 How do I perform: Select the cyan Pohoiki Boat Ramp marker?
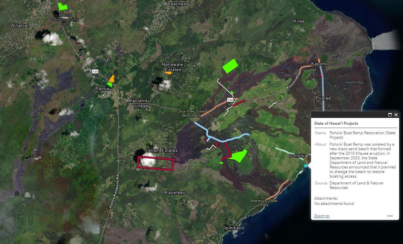click(306, 166)
